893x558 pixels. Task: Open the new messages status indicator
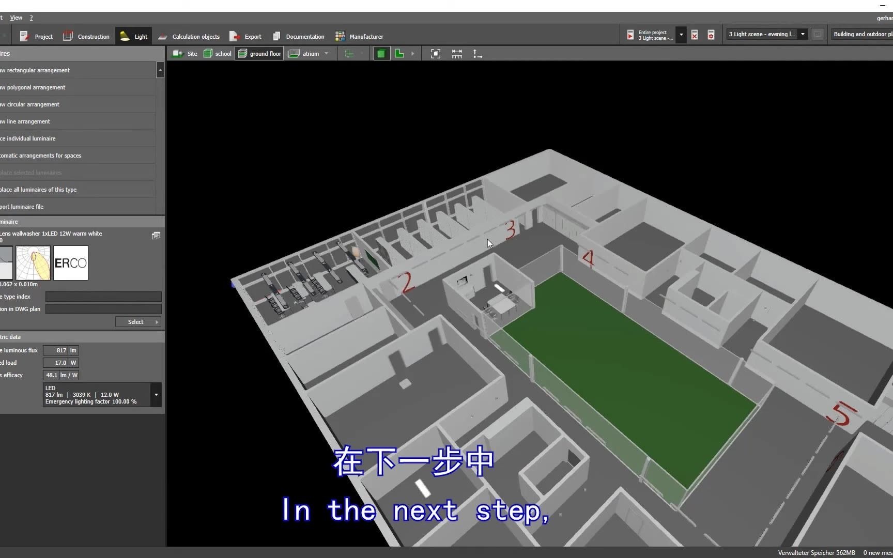pos(878,553)
